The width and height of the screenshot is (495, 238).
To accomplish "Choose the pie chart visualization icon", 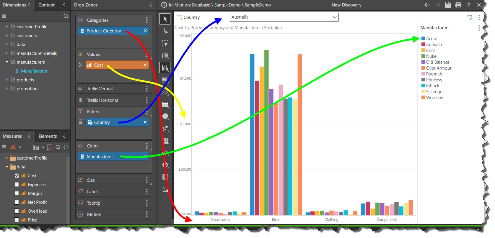I will 165,116.
